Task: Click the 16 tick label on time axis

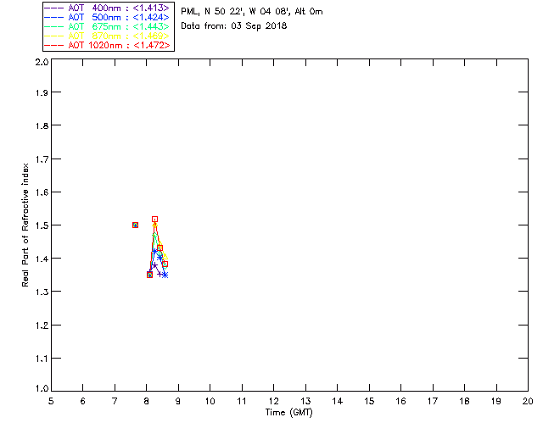Action: click(400, 401)
